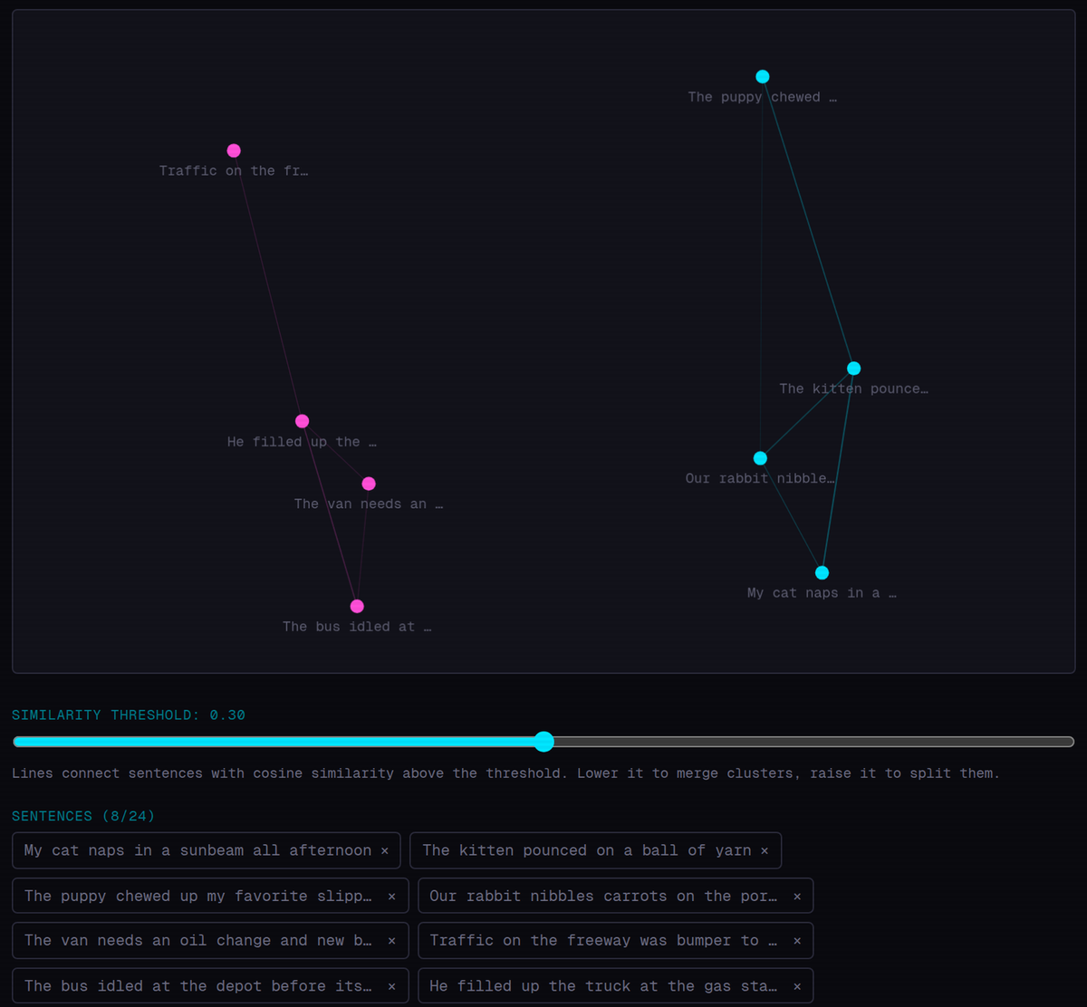Image resolution: width=1087 pixels, height=1007 pixels.
Task: Select the pink 'Traffic on the fr' node
Action: click(x=234, y=150)
